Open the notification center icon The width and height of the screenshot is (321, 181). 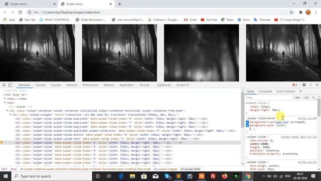click(313, 176)
